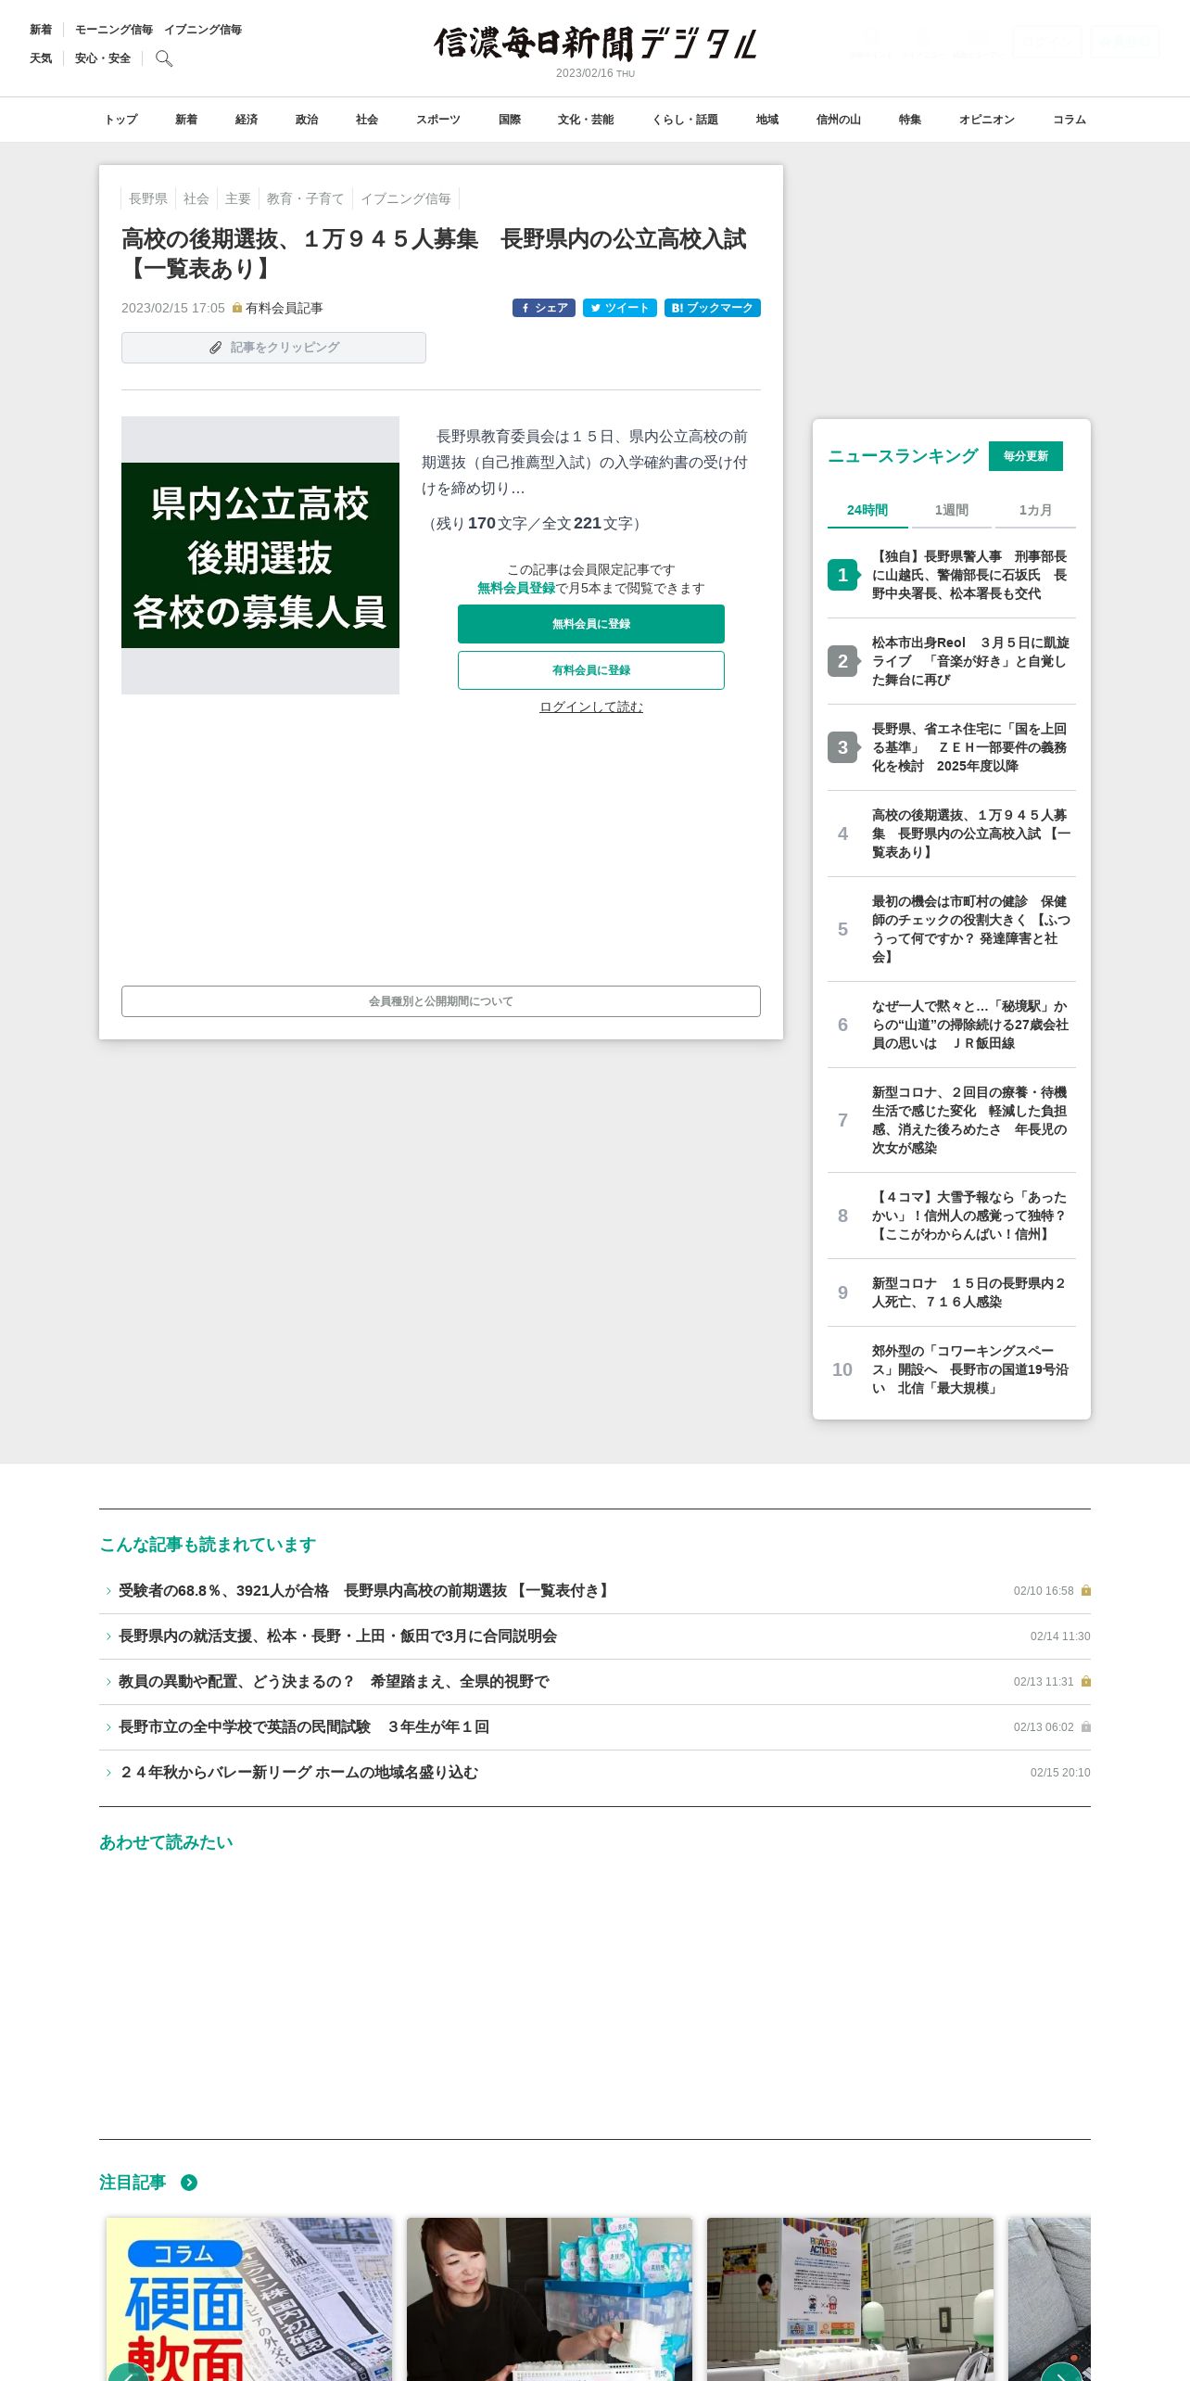This screenshot has height=2381, width=1190.
Task: Open 24年秋からバレー新リーグ article
Action: 298,1772
